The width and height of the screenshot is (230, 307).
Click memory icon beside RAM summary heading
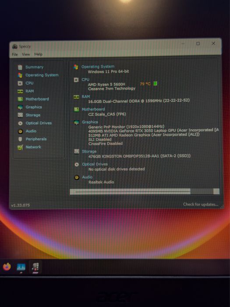(x=76, y=97)
